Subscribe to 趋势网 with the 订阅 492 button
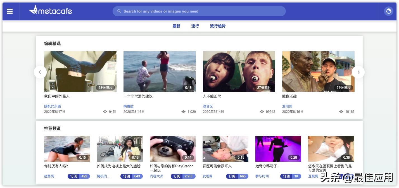The image size is (399, 188). [x=79, y=176]
